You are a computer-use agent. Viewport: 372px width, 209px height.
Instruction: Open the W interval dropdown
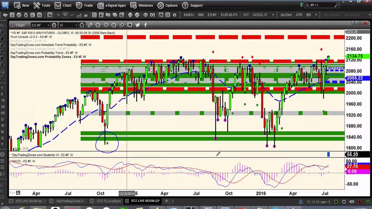tap(76, 25)
